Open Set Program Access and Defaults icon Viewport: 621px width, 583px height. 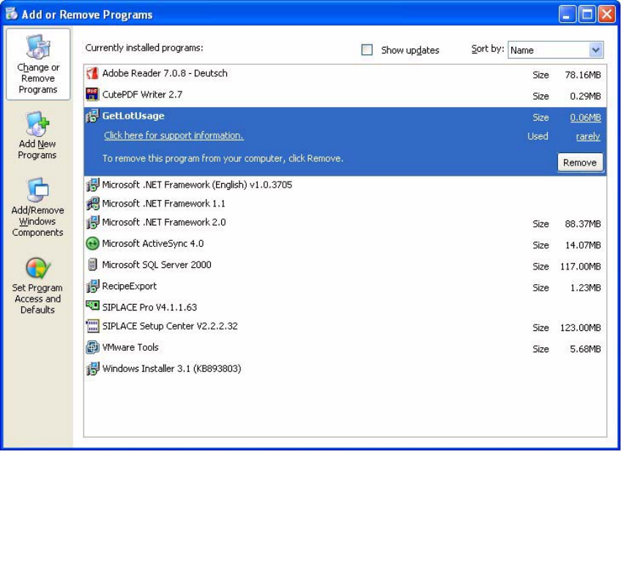(38, 268)
